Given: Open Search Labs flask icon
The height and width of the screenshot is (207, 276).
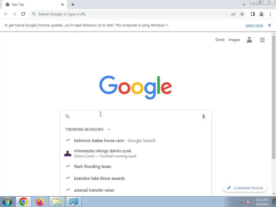Looking at the screenshot, I should click(x=249, y=40).
